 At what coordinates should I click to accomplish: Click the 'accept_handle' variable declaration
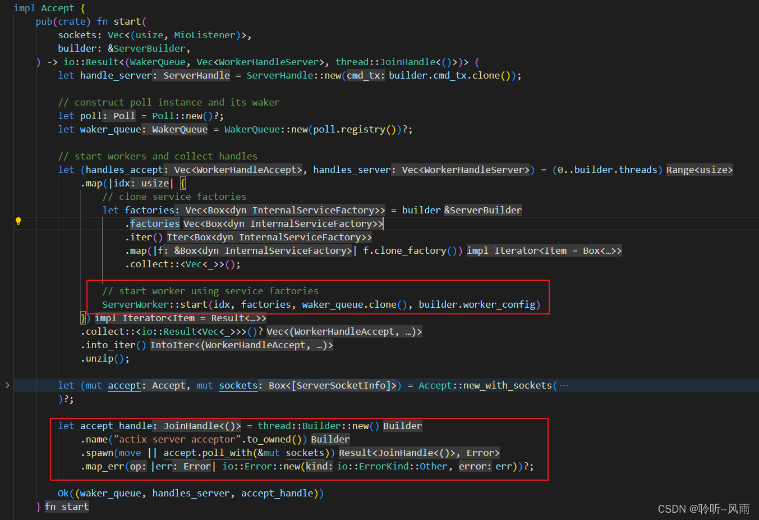click(116, 426)
